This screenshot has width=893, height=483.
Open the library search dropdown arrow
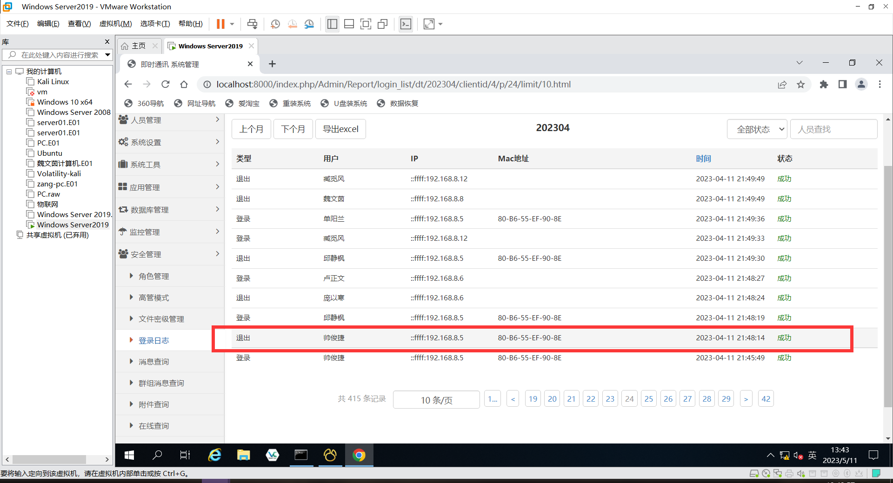tap(107, 55)
